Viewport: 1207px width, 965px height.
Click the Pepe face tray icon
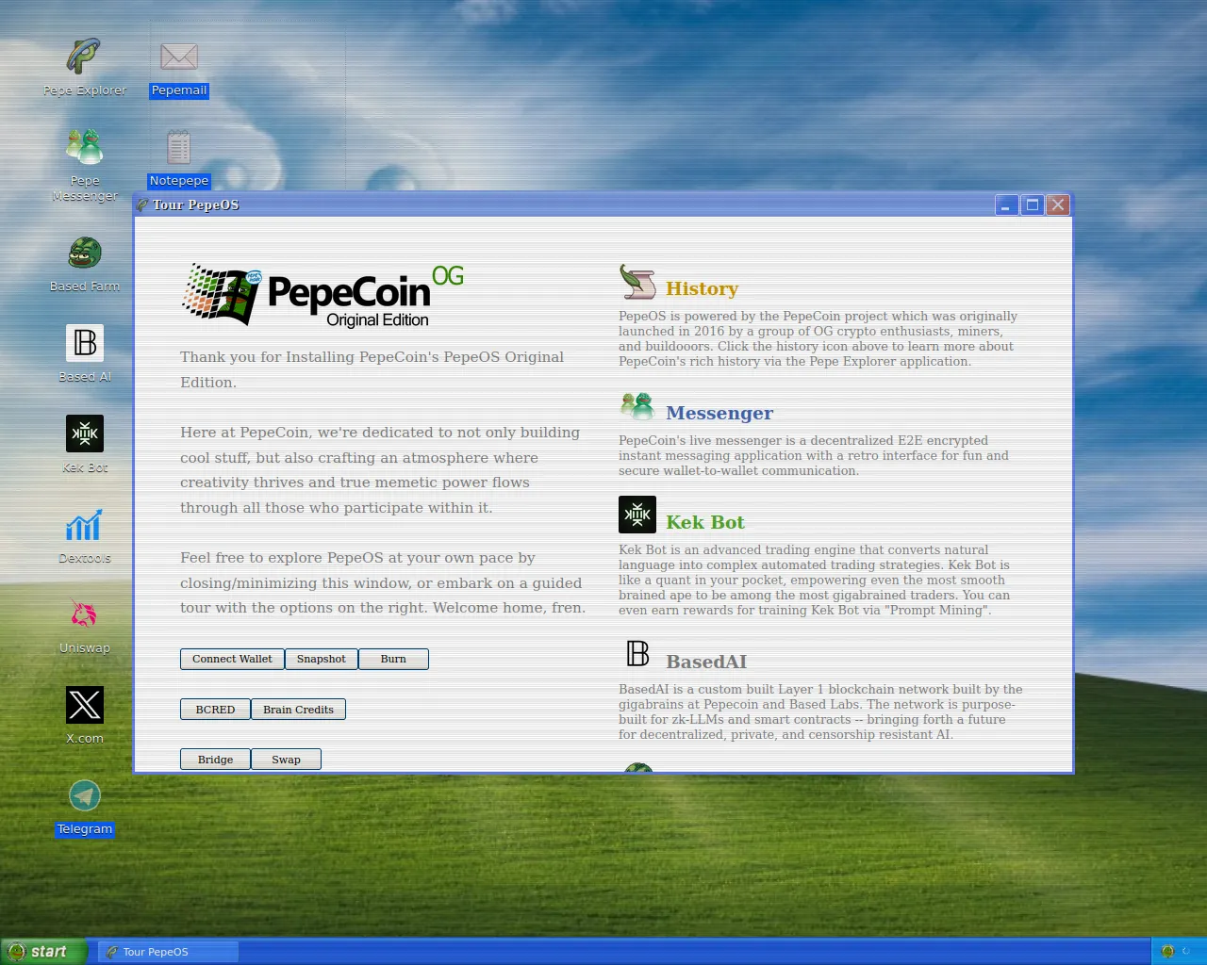click(1167, 951)
